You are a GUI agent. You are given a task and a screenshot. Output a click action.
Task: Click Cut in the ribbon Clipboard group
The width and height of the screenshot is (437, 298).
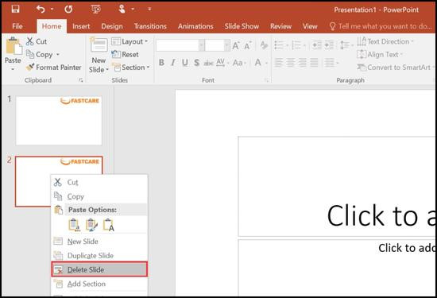[37, 41]
